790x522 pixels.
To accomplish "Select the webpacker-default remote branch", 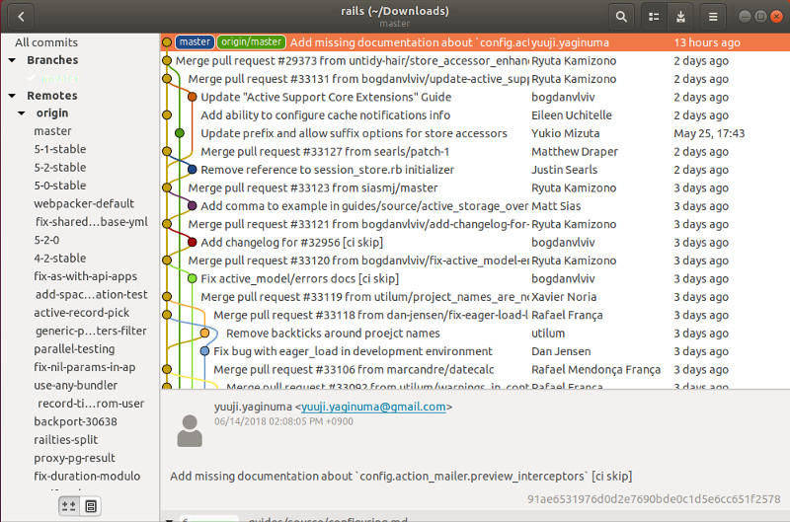I will [x=84, y=203].
